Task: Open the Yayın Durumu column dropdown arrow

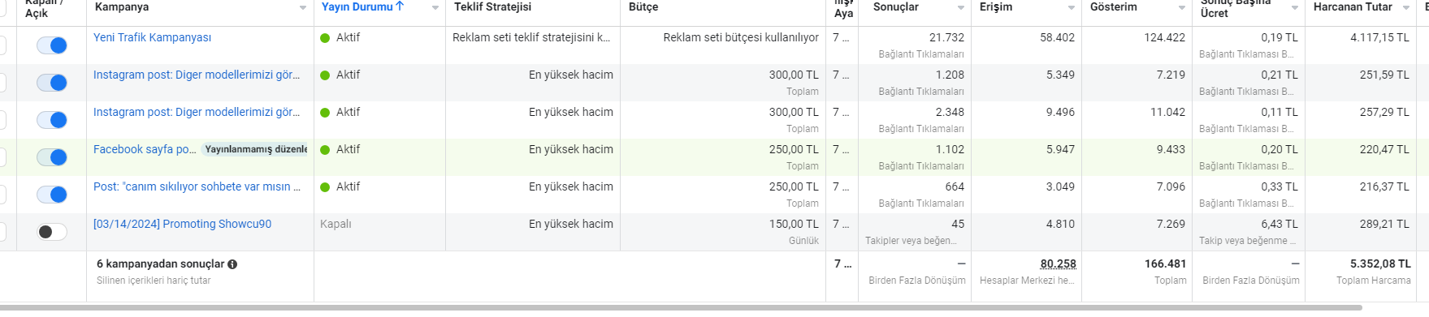Action: click(435, 8)
